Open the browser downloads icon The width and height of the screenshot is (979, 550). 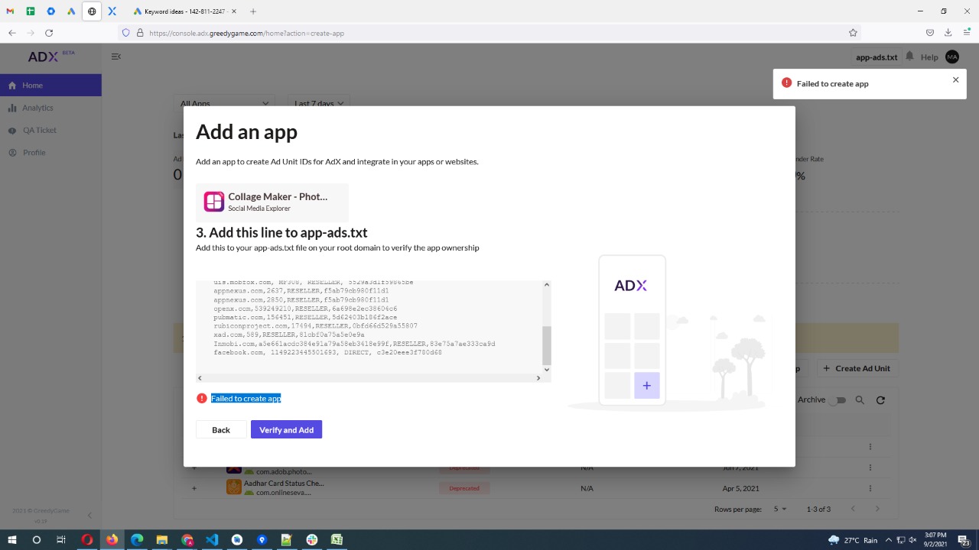point(948,33)
